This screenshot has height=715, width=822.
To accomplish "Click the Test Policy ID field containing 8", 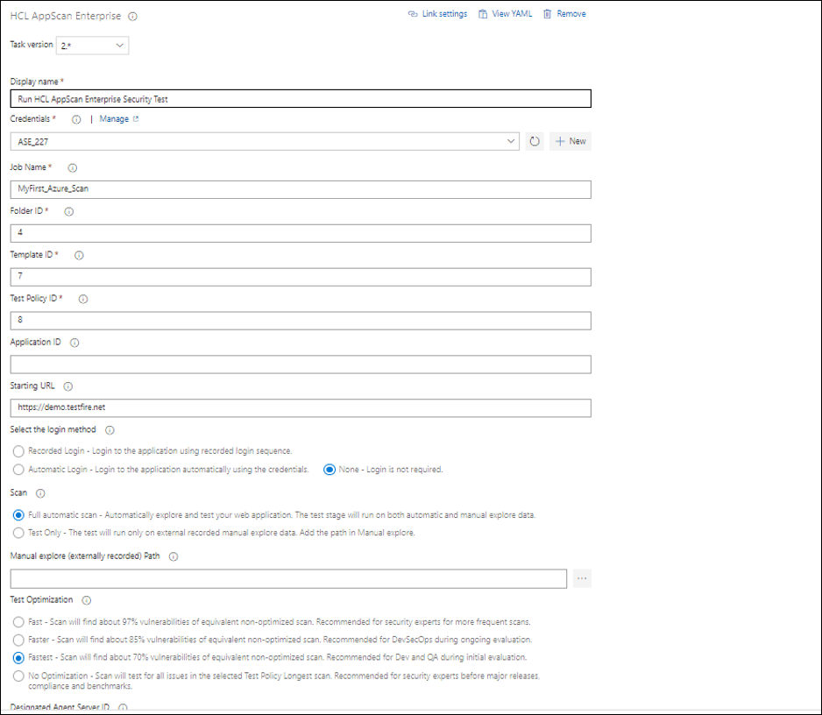I will pyautogui.click(x=301, y=321).
